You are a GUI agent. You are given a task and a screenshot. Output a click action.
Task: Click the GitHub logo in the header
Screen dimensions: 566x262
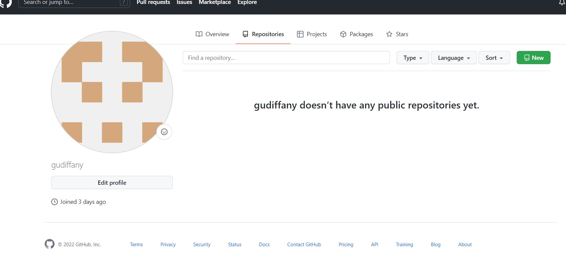point(6,3)
